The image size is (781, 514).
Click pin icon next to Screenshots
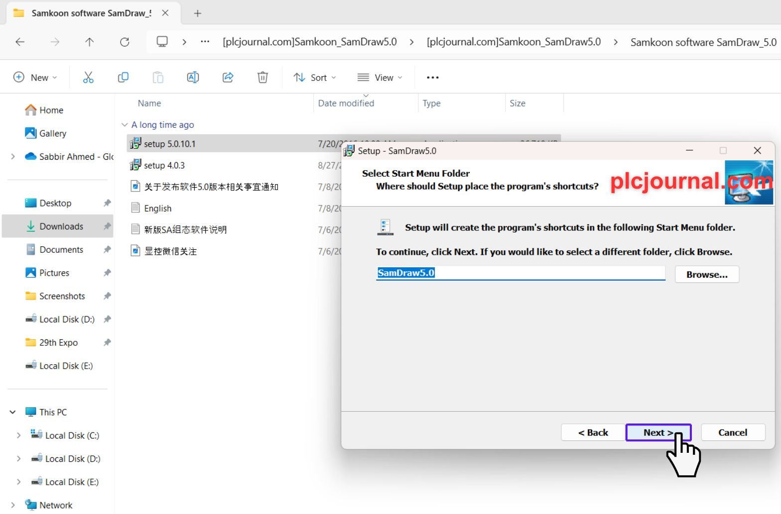[x=107, y=296]
